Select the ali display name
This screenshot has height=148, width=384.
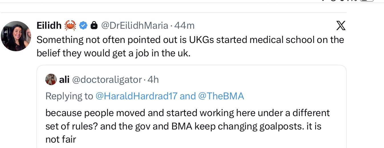[x=64, y=80]
